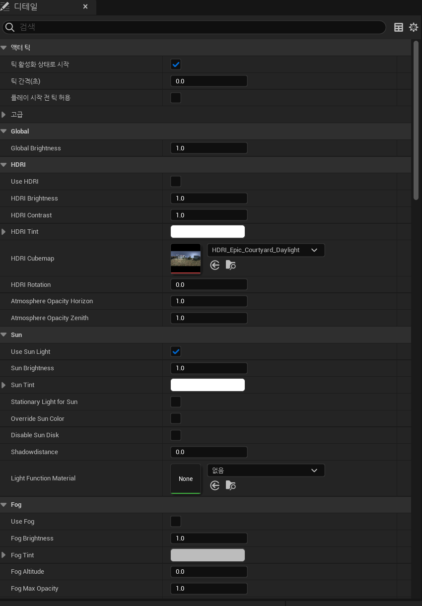Click the HDRI Cubemap thumbnail
The height and width of the screenshot is (606, 422).
[x=186, y=259]
